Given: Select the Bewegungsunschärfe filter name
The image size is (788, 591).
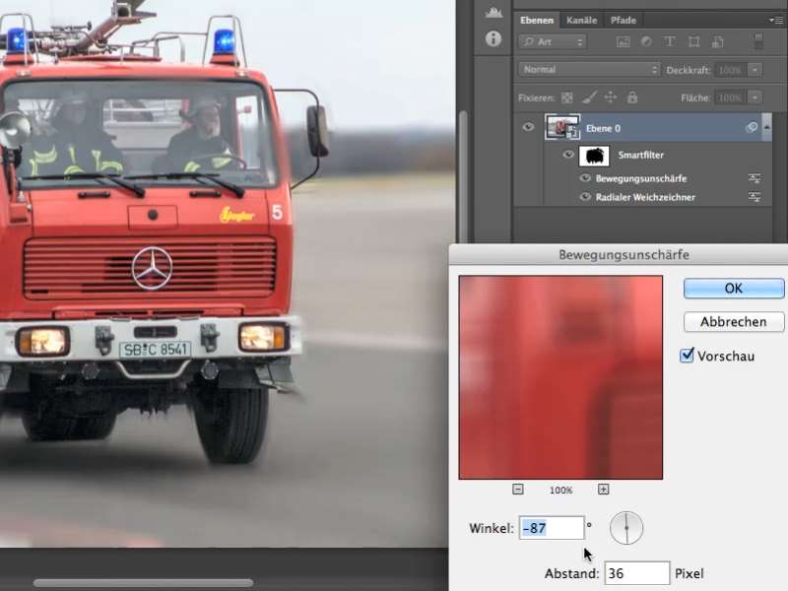Looking at the screenshot, I should [641, 178].
